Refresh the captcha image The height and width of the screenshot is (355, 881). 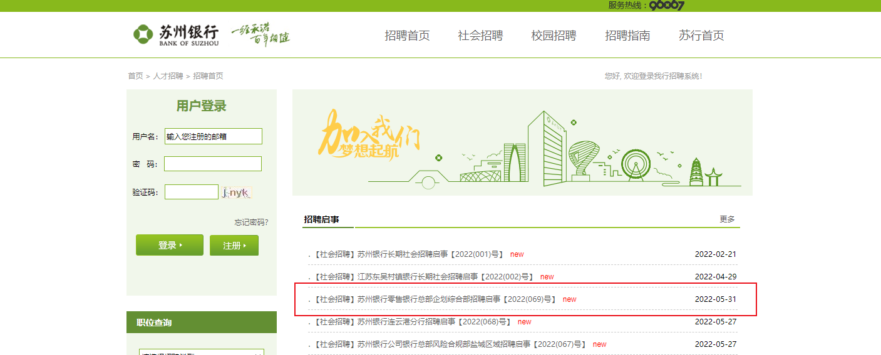tap(236, 192)
